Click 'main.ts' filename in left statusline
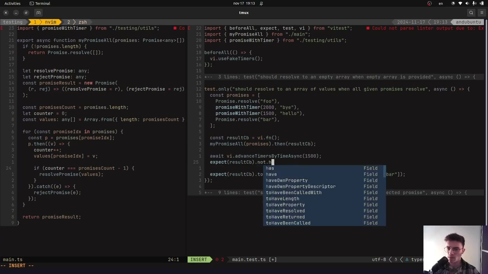 [x=13, y=260]
